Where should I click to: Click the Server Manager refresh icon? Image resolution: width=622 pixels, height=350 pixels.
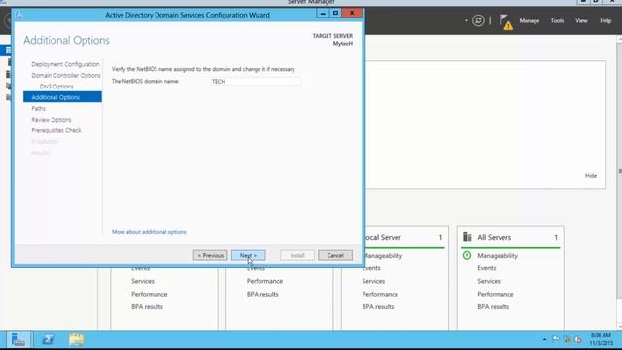(478, 20)
